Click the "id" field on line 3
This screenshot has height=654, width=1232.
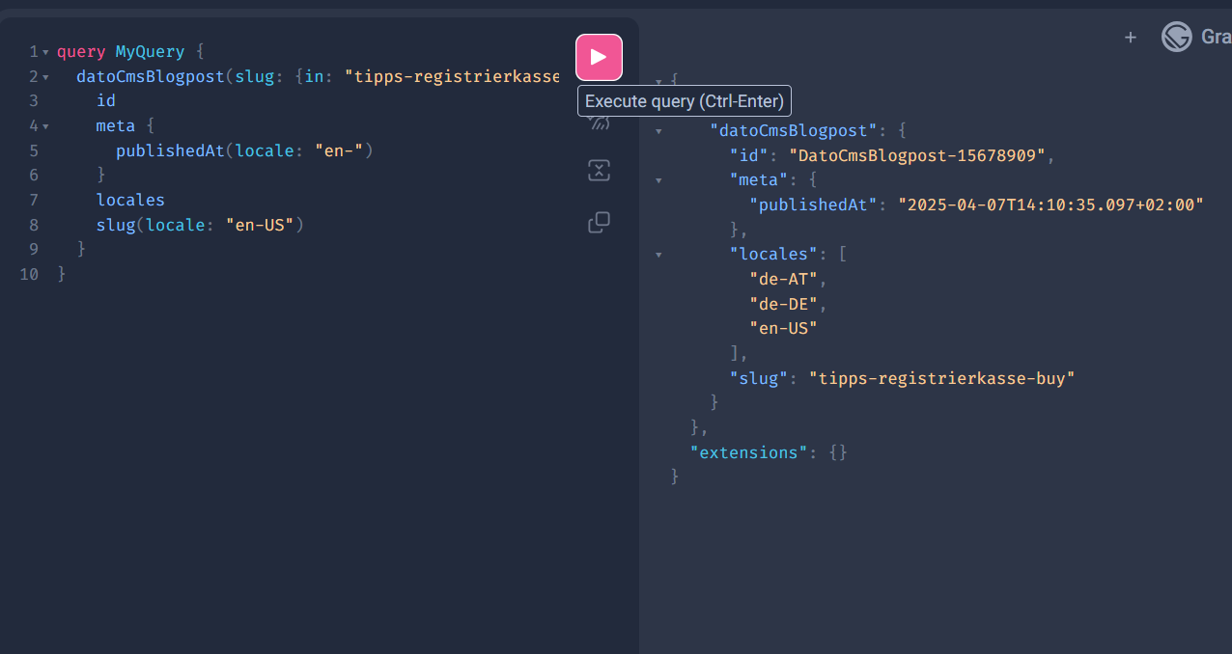[x=106, y=100]
